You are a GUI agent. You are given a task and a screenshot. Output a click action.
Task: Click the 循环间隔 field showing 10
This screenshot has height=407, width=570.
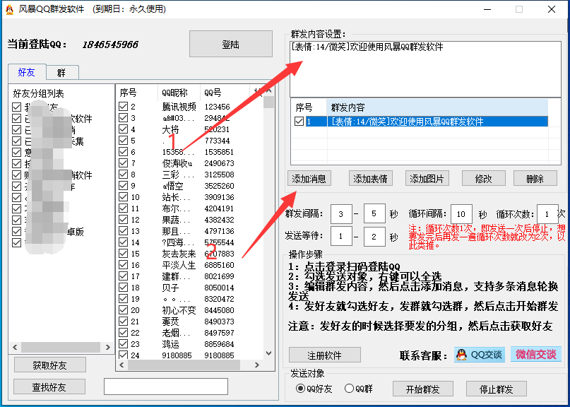click(461, 214)
